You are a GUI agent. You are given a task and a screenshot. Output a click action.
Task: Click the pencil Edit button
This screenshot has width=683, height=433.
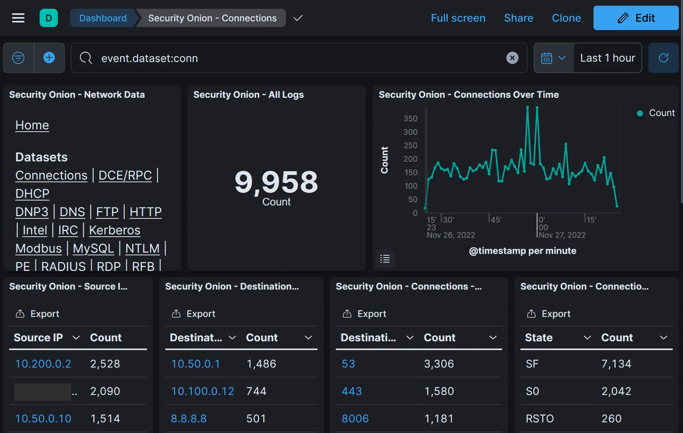click(636, 18)
